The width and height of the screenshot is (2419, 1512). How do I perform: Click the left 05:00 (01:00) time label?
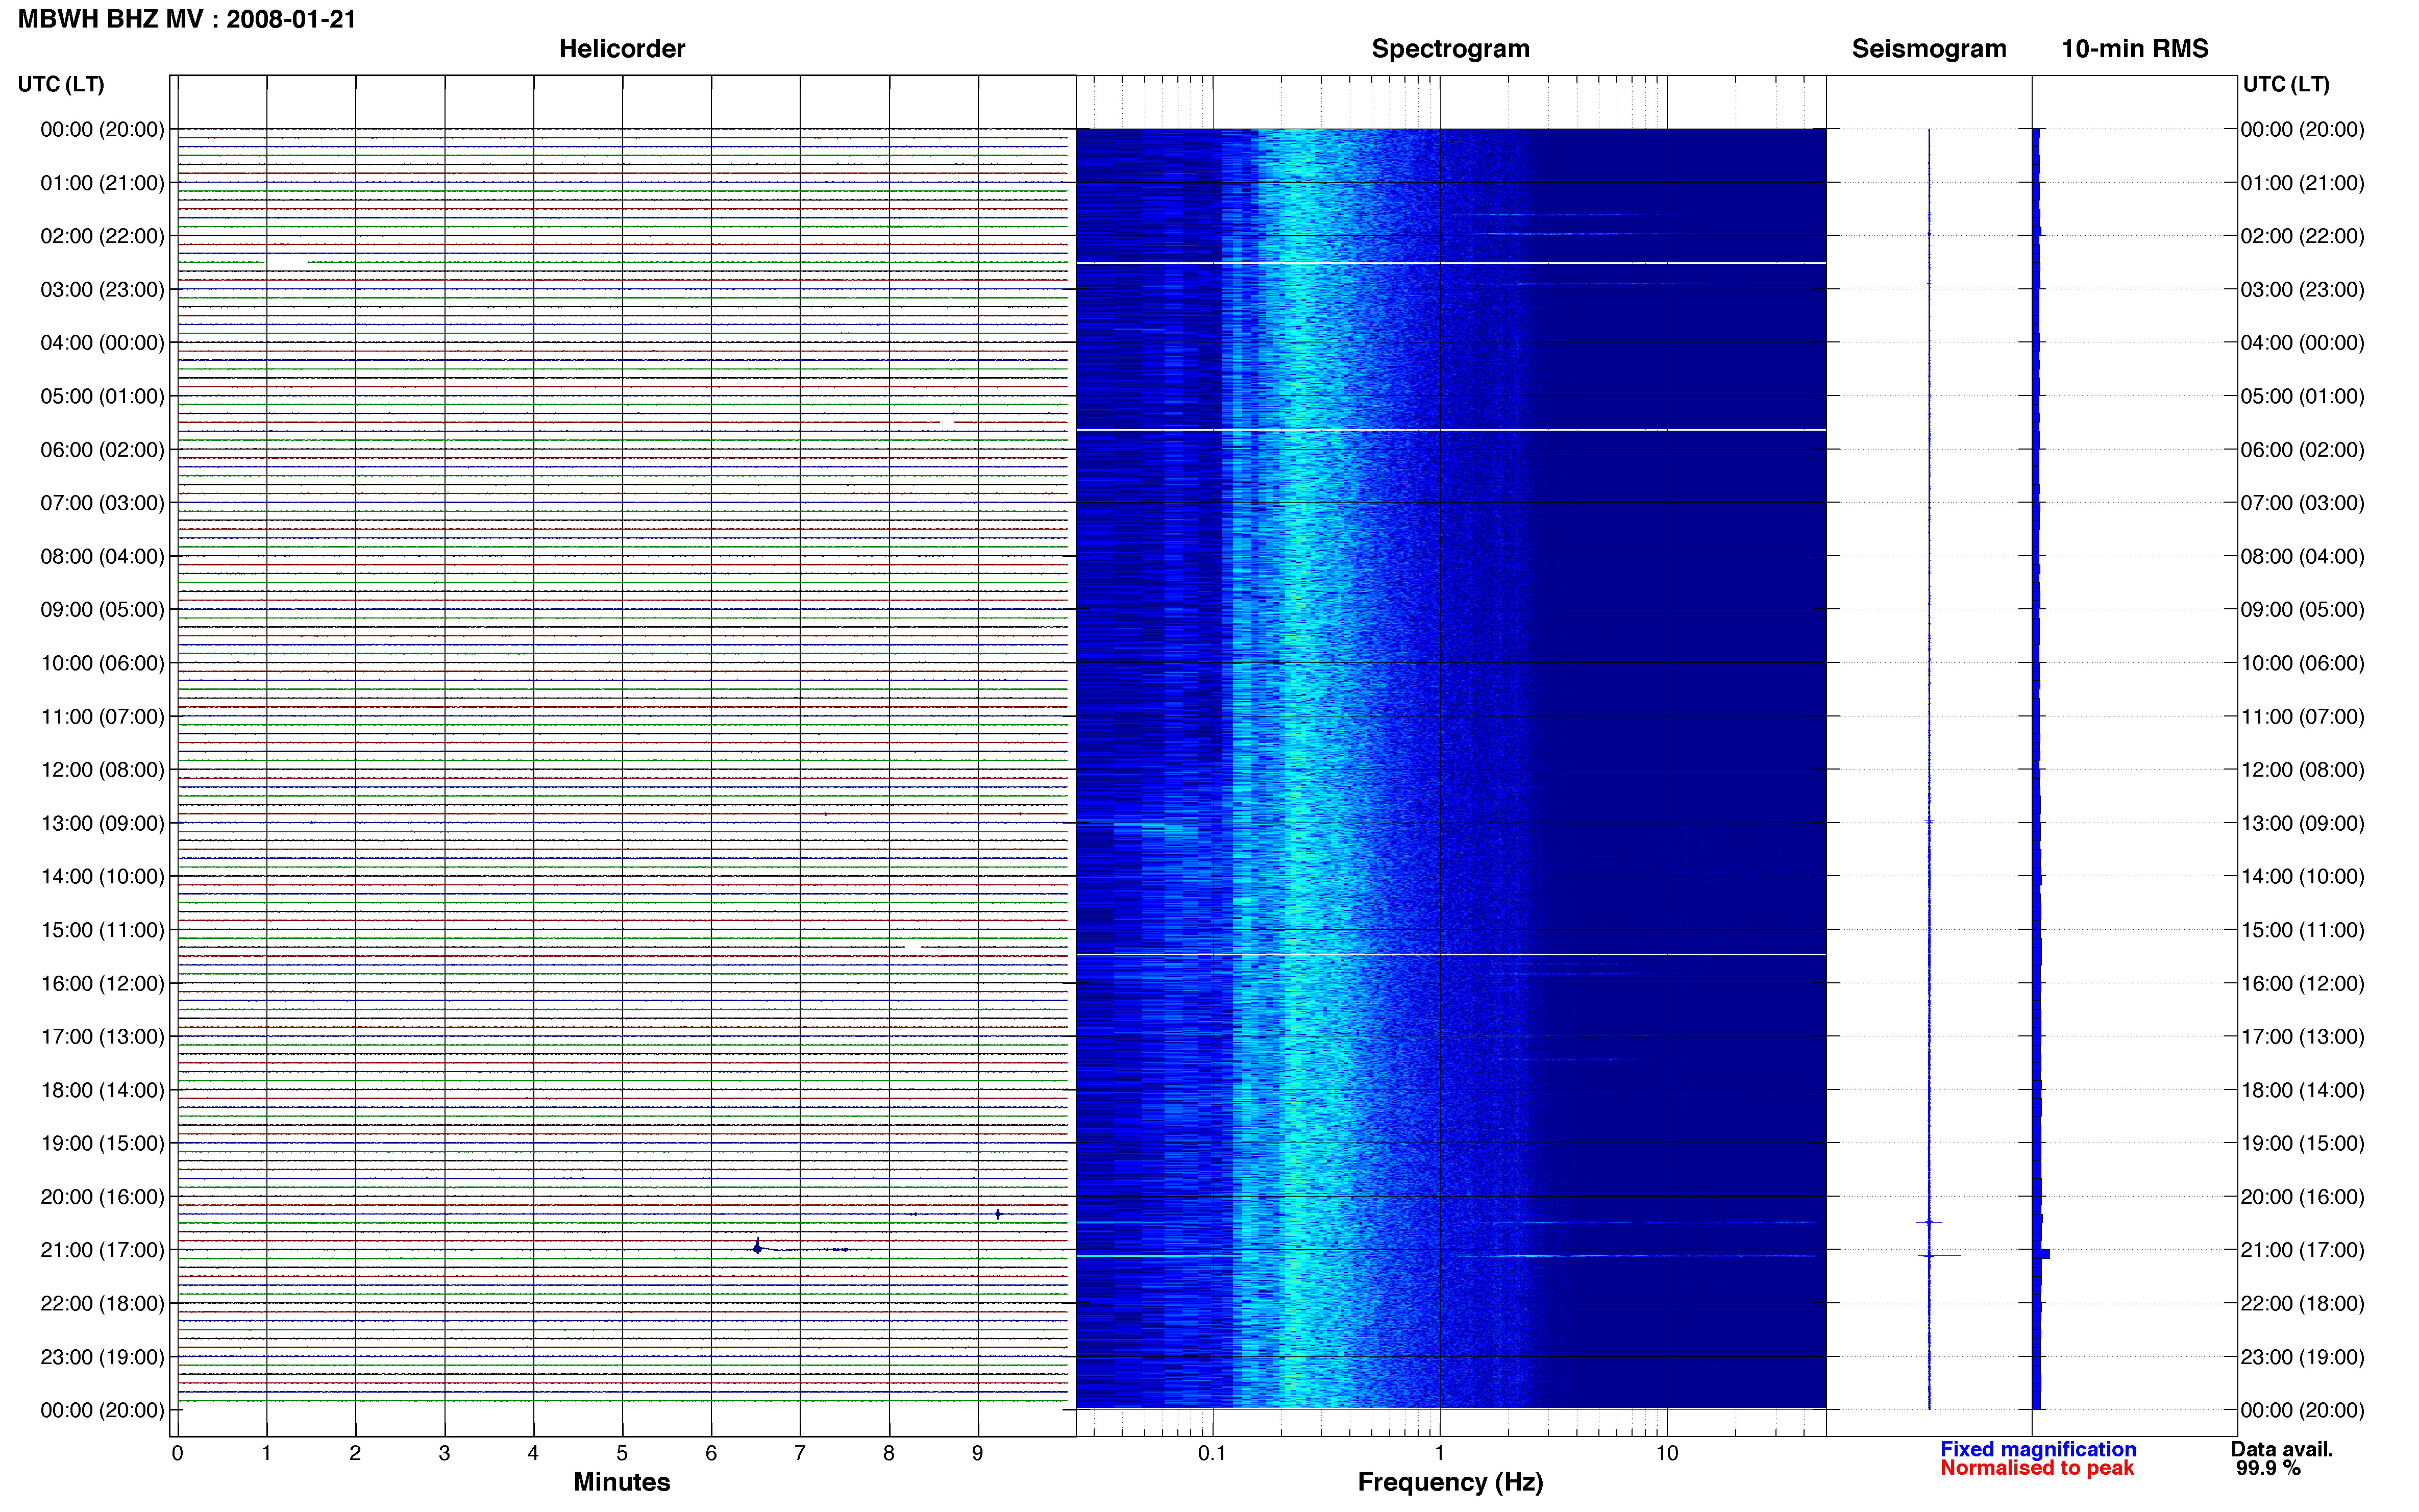pyautogui.click(x=102, y=396)
